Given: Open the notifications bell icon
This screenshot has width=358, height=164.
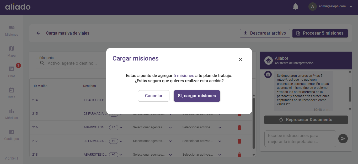Looking at the screenshot, I should pos(296,7).
